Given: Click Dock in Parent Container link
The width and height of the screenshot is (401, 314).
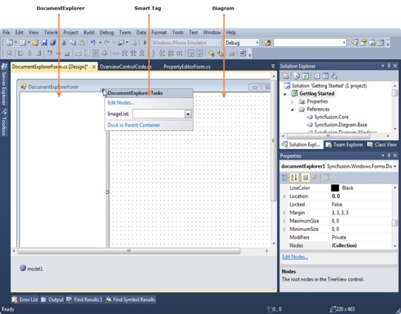Looking at the screenshot, I should [x=134, y=125].
